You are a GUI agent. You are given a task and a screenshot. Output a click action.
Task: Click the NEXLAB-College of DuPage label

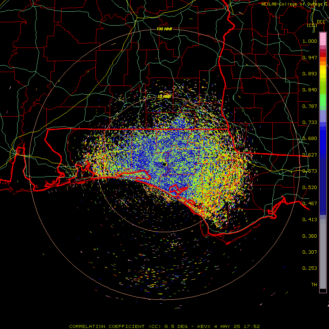click(x=295, y=4)
